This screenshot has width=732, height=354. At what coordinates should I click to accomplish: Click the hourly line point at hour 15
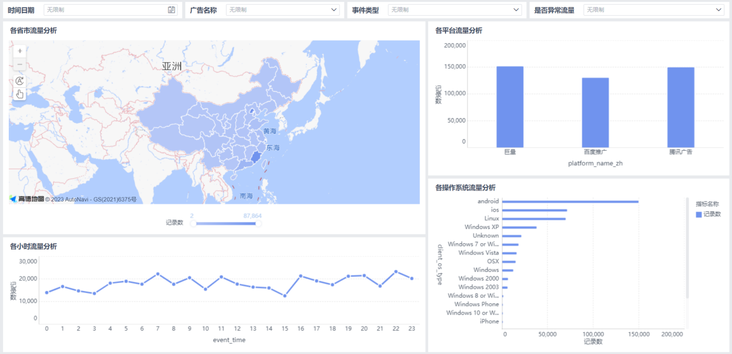pyautogui.click(x=285, y=296)
